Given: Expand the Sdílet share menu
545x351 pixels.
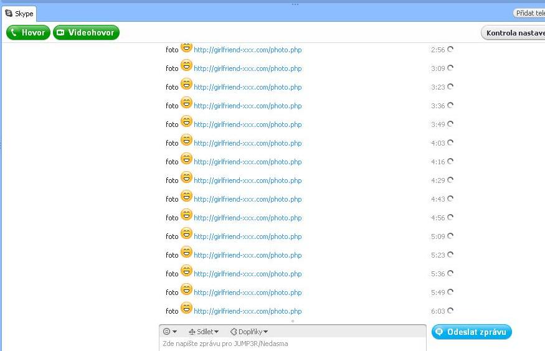Looking at the screenshot, I should tap(204, 332).
